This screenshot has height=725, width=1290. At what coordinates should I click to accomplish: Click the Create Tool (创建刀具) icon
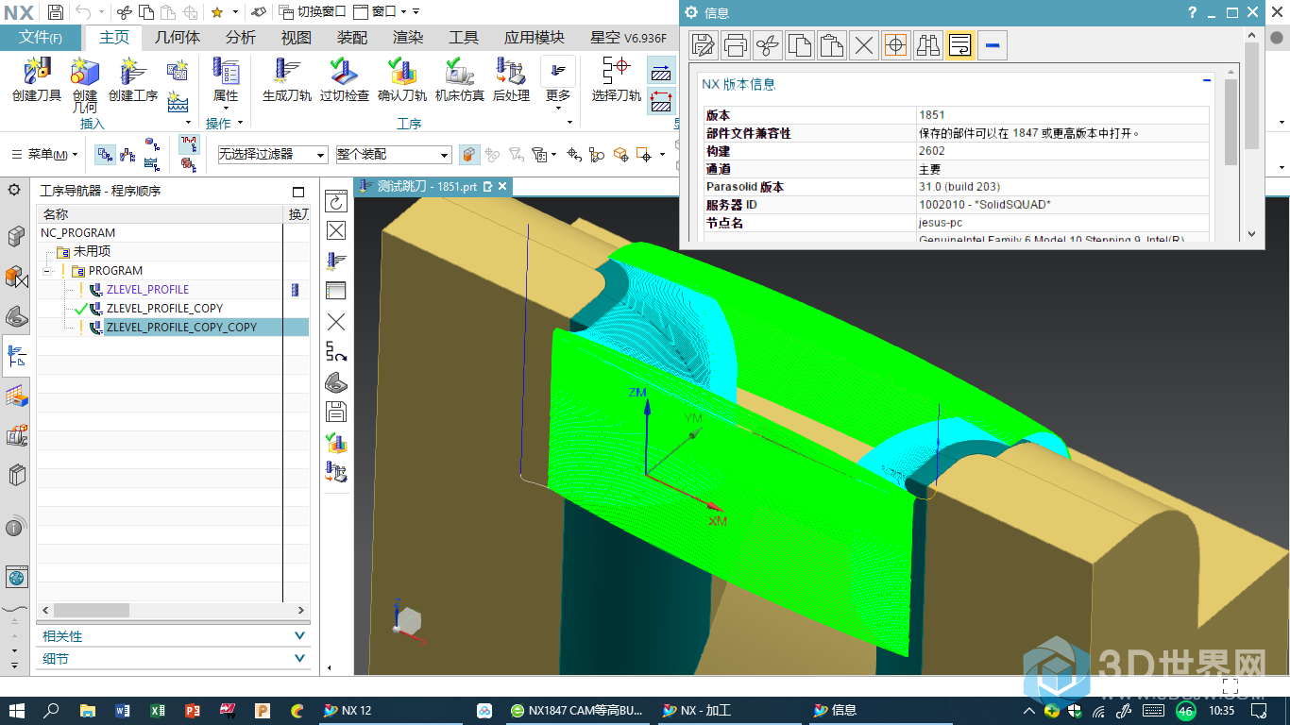37,79
